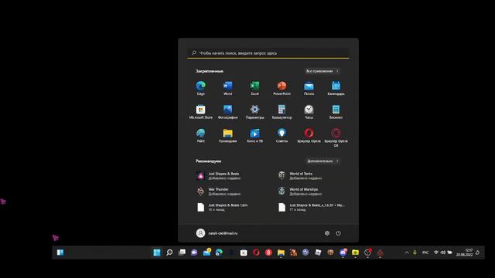Open Opera browser on taskbar
This screenshot has height=278, width=495.
pos(256,253)
